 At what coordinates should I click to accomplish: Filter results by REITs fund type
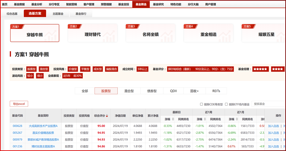(x=216, y=91)
